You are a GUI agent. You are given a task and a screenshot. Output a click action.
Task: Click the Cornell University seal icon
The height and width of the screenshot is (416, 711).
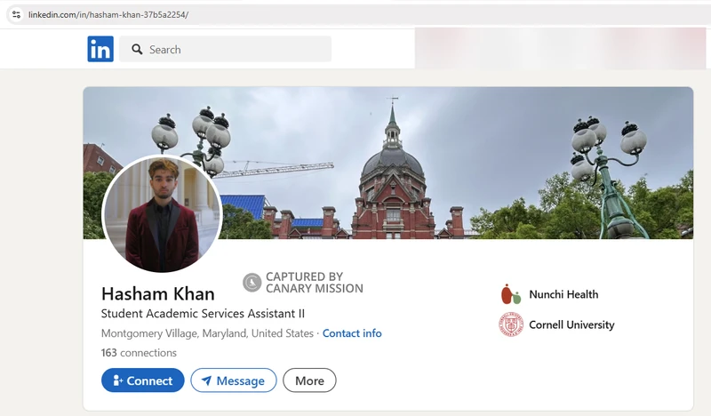click(511, 324)
